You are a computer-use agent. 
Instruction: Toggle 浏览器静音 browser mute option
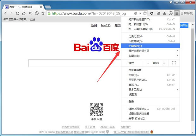click(x=135, y=70)
